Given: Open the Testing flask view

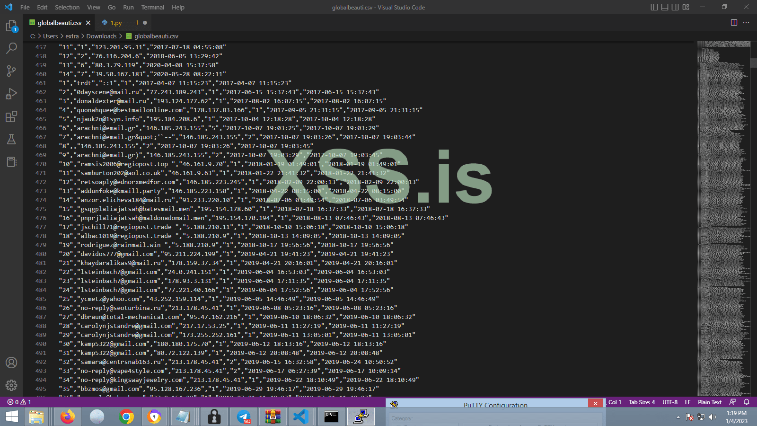Looking at the screenshot, I should (11, 139).
